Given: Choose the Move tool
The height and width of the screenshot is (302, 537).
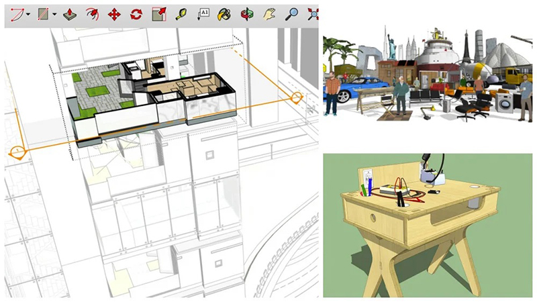Looking at the screenshot, I should [x=114, y=14].
